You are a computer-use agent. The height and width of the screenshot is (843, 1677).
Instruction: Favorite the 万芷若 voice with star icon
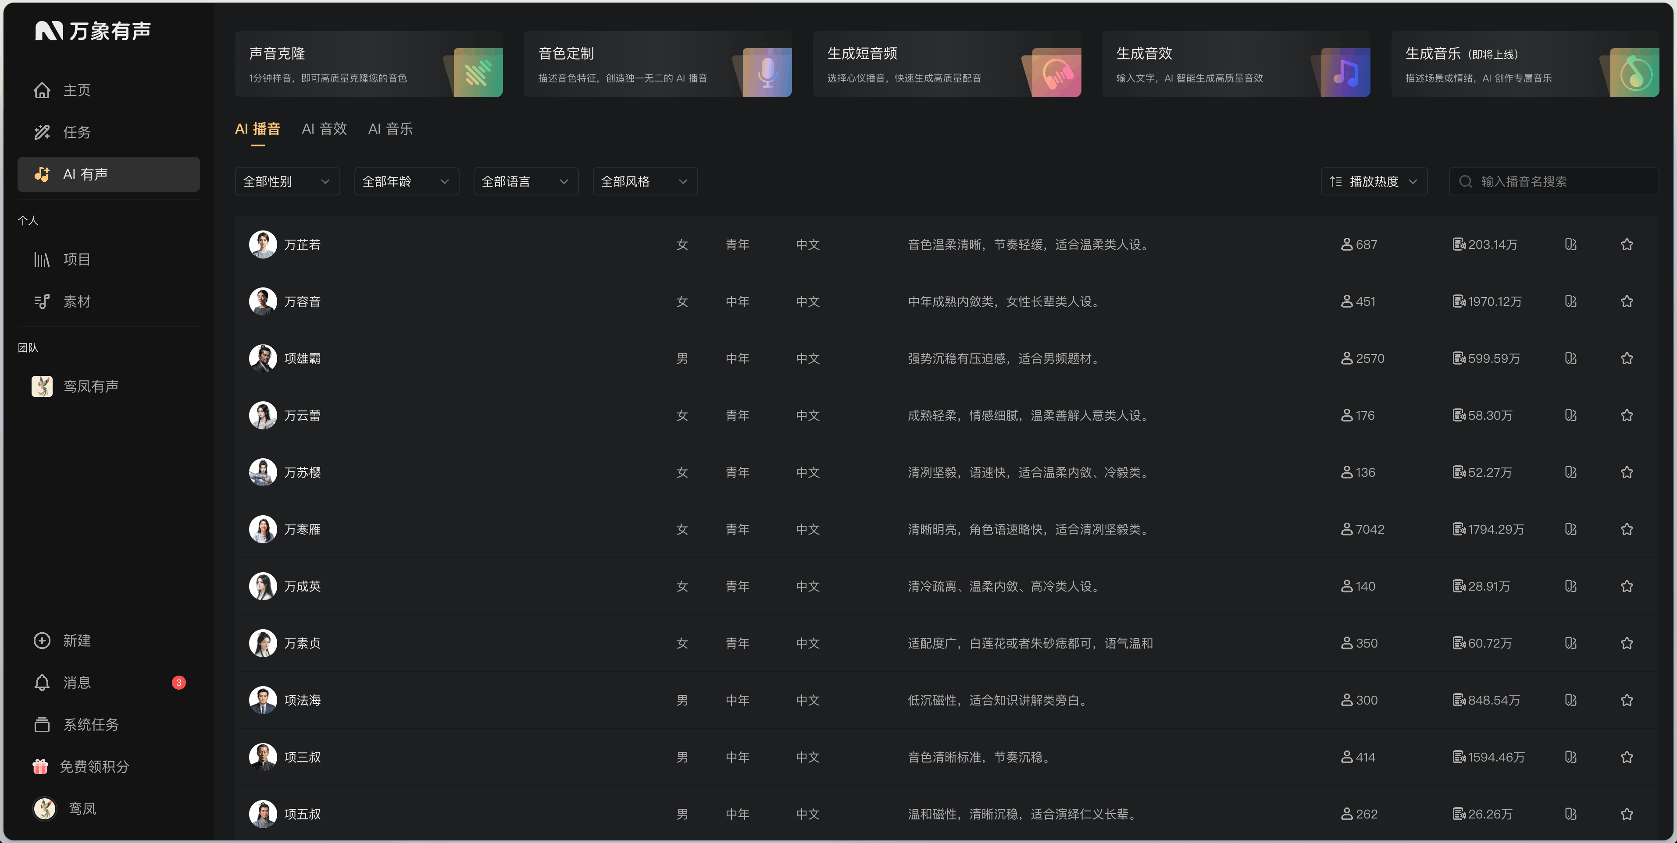(x=1626, y=244)
